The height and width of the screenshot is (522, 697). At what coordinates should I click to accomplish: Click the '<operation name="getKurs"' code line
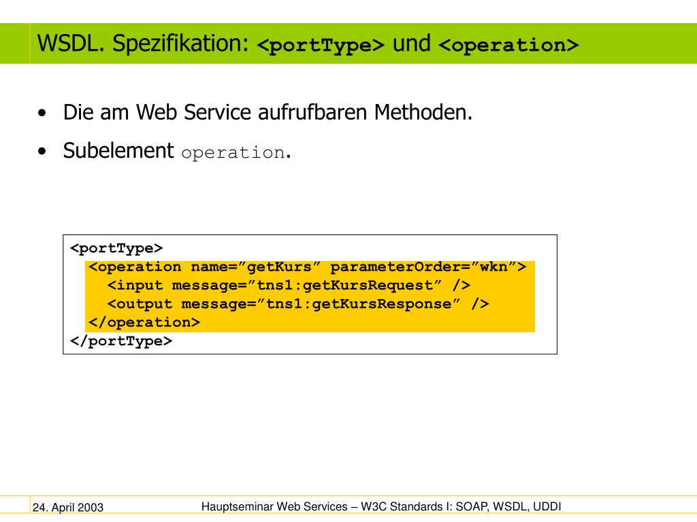coord(307,266)
